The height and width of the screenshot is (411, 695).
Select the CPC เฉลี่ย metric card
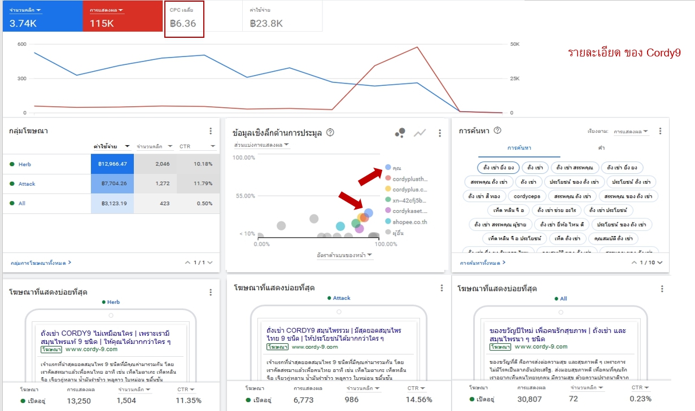coord(184,19)
